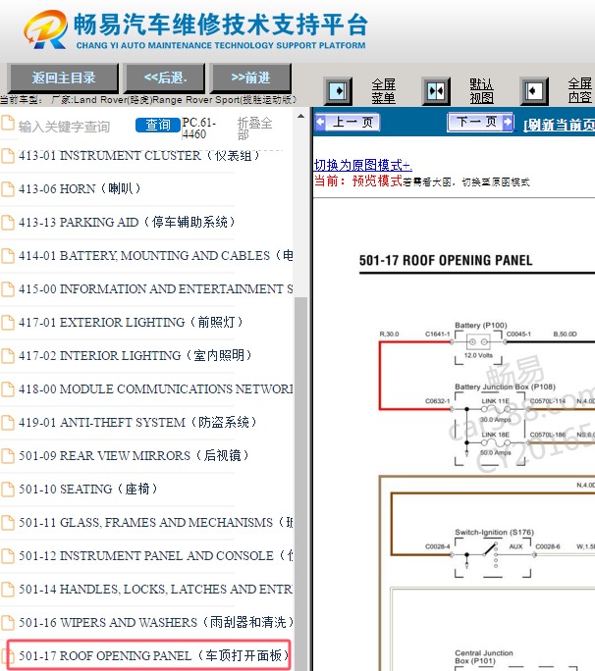Click the 全屏菜单 full-screen menu icon

pyautogui.click(x=338, y=90)
